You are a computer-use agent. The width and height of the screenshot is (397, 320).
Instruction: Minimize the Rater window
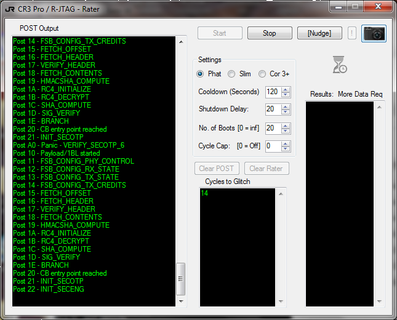click(339, 7)
